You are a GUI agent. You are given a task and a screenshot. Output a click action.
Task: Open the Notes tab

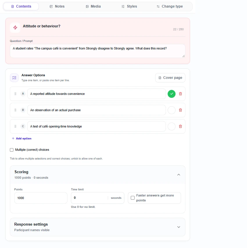57,6
